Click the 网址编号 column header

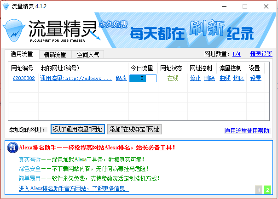click(23, 68)
